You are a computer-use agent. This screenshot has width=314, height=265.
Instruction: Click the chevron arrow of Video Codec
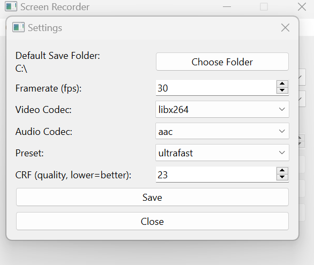pos(282,109)
